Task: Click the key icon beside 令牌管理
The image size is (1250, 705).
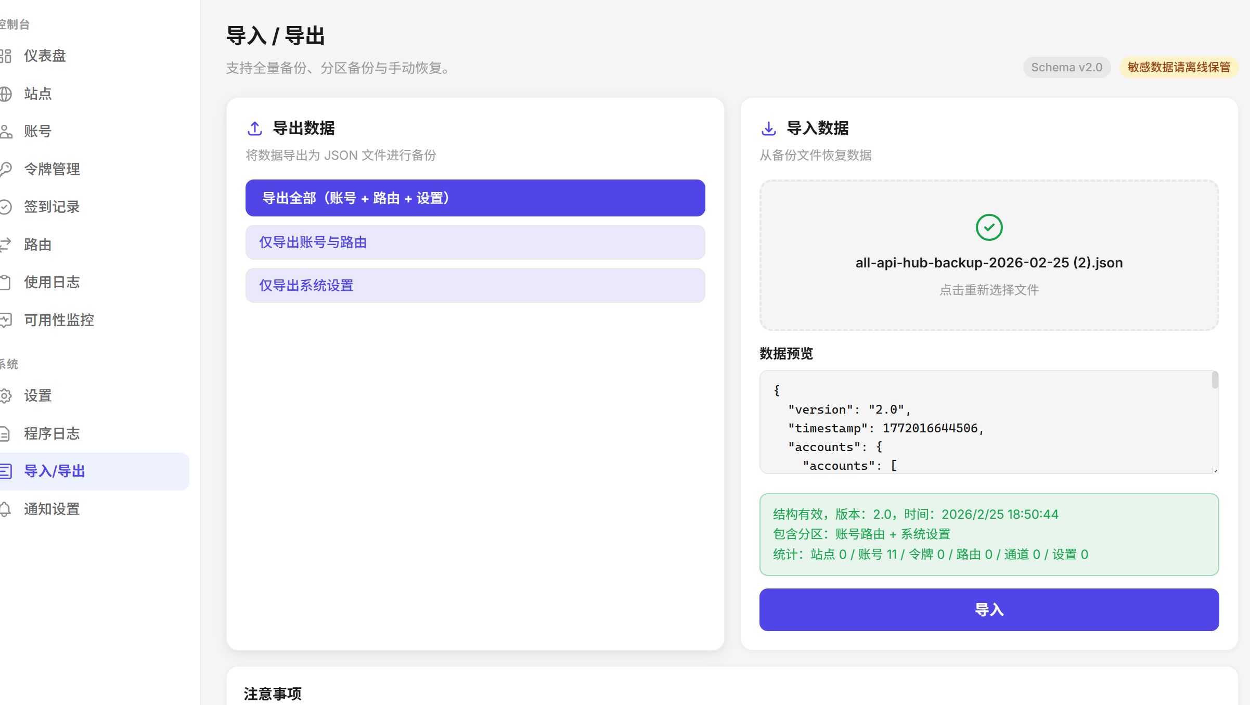Action: click(x=5, y=169)
